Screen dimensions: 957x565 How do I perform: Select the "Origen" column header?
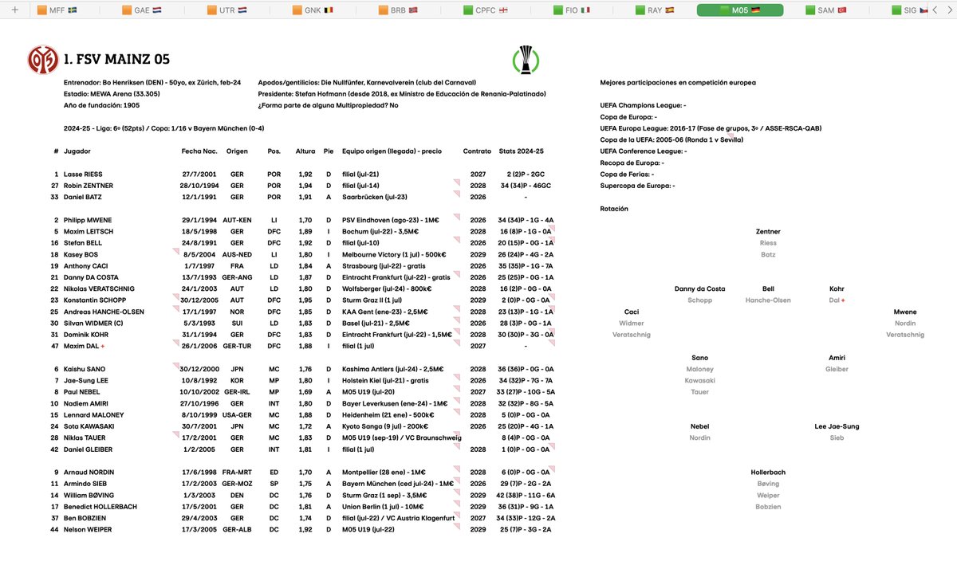(x=237, y=151)
